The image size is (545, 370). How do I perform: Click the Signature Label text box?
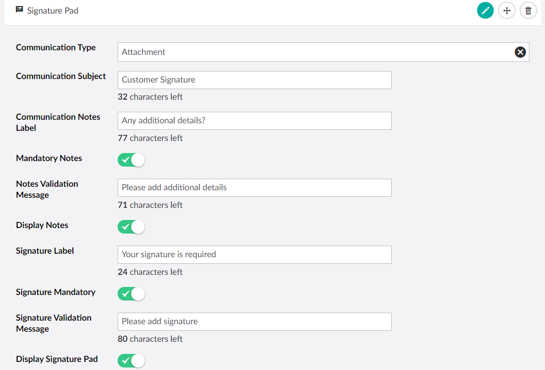(x=254, y=255)
